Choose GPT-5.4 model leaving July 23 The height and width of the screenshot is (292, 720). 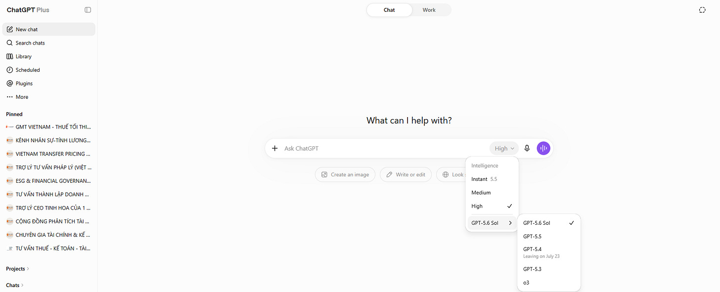click(x=549, y=252)
